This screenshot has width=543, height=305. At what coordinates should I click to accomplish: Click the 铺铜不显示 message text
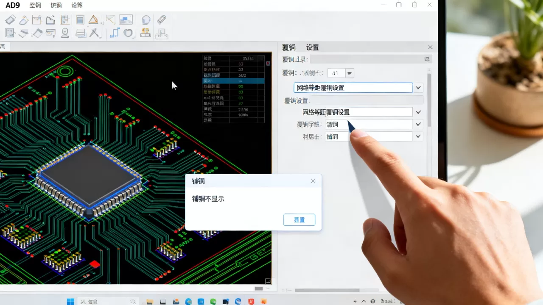click(208, 199)
